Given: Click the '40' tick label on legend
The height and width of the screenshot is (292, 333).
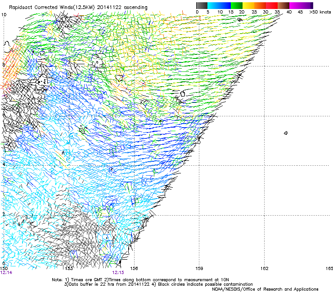Looking at the screenshot, I should 289,12.
